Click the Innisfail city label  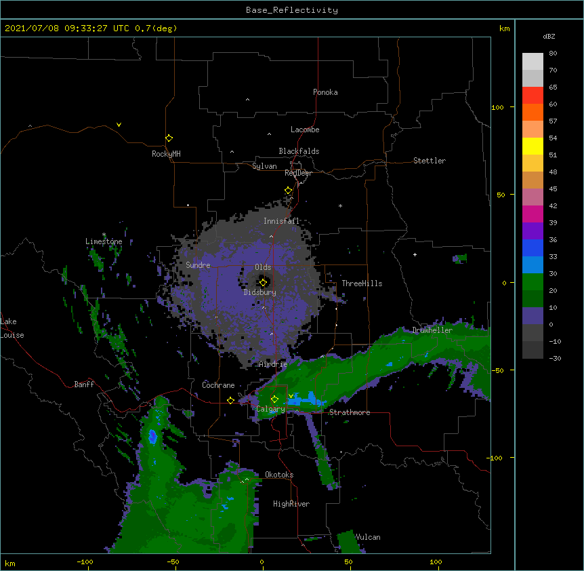[282, 221]
